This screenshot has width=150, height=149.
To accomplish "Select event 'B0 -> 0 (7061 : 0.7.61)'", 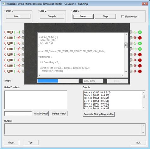I will click(96, 106).
